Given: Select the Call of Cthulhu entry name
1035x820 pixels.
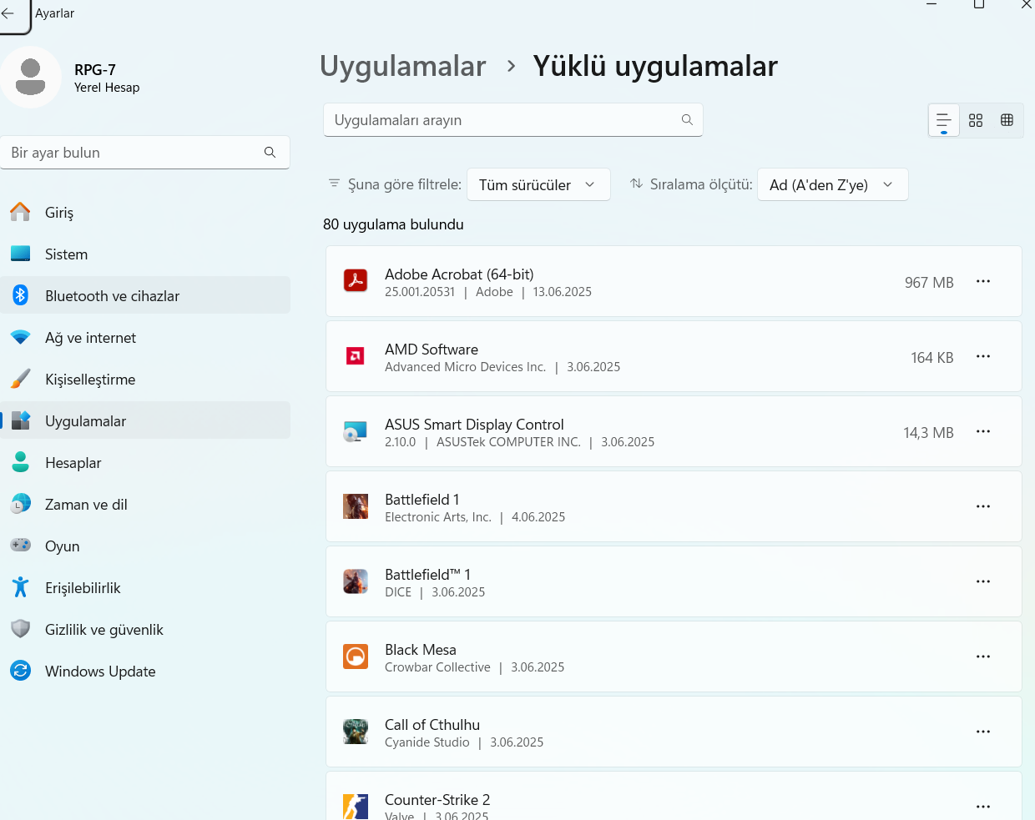Looking at the screenshot, I should (x=432, y=724).
